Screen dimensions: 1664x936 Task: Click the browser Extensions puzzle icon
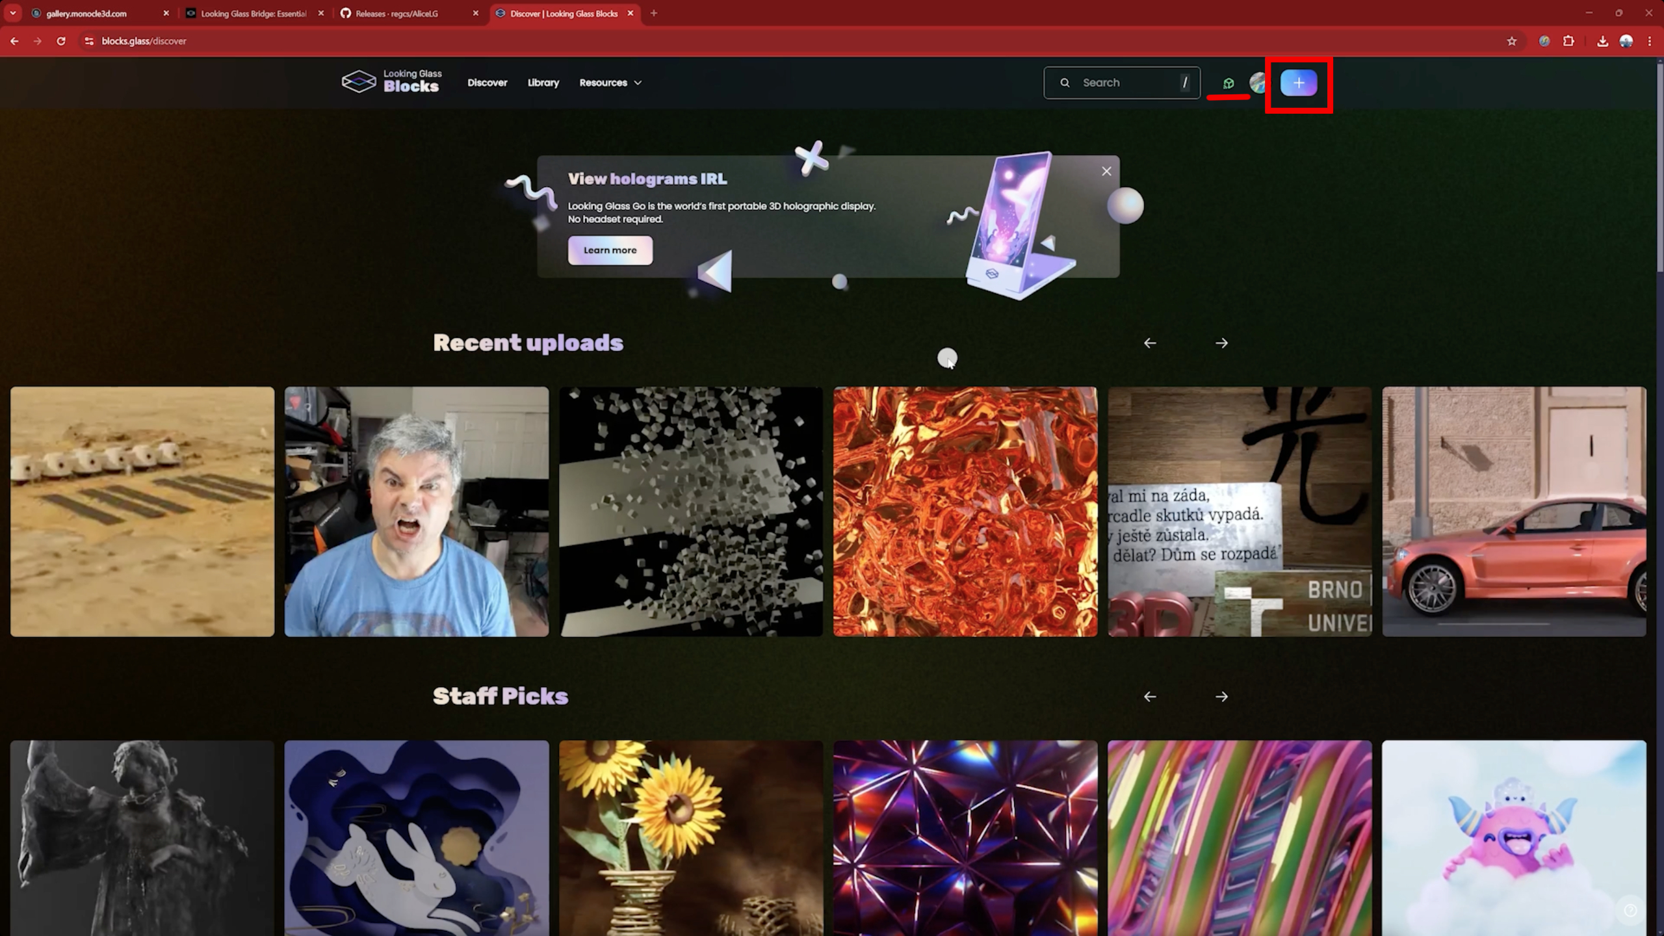1569,41
